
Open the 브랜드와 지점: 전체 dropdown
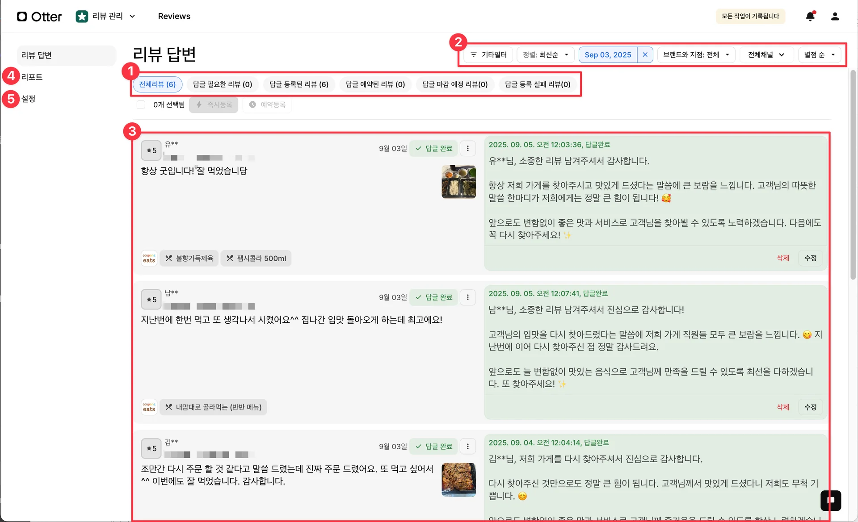696,54
